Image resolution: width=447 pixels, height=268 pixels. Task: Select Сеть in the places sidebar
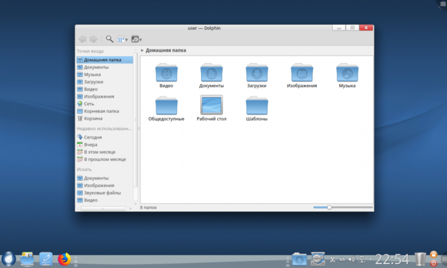[x=88, y=103]
